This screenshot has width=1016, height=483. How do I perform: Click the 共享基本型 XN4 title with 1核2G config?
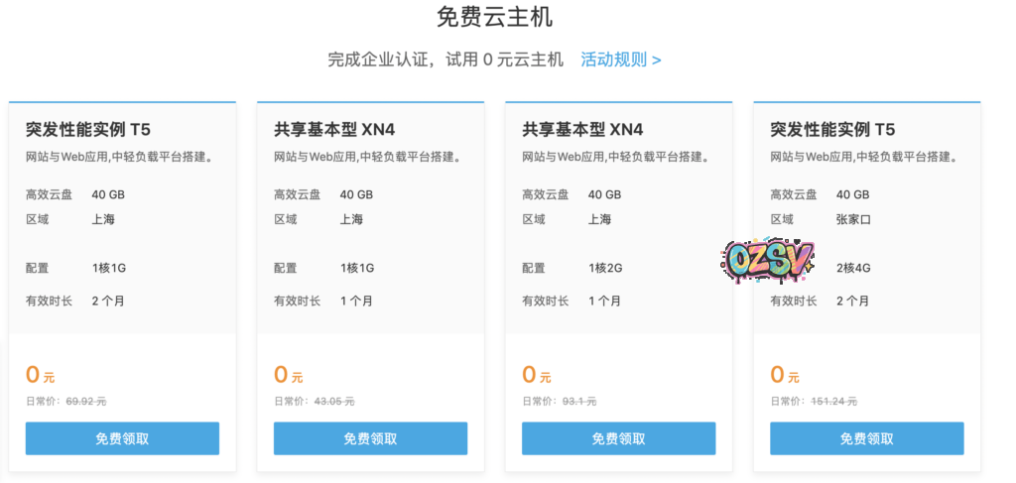pos(582,129)
